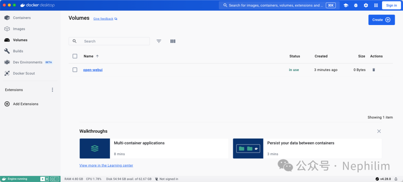403x182 pixels.
Task: Click the Docker Desktop logo in title bar
Action: coord(38,5)
